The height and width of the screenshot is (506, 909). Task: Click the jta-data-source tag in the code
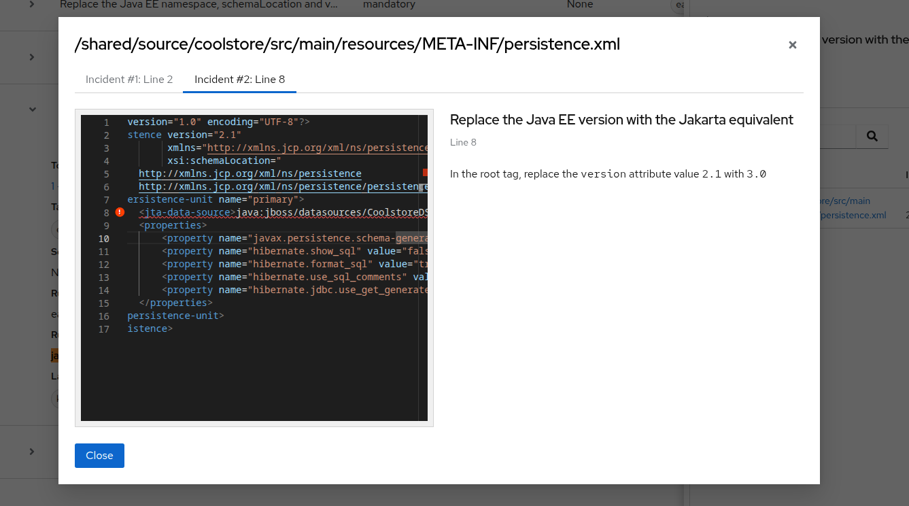186,212
